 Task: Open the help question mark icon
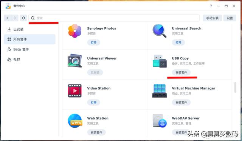tap(211, 6)
